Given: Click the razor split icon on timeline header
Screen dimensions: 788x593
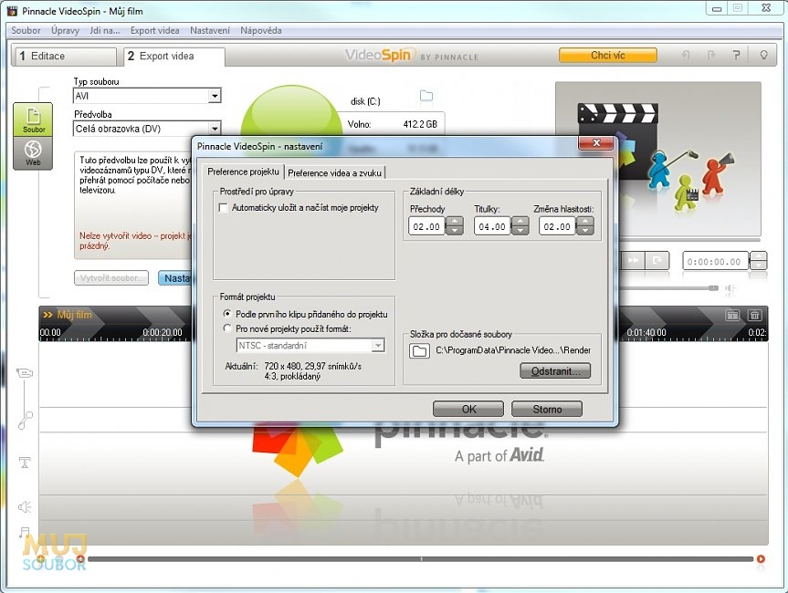Looking at the screenshot, I should click(732, 315).
